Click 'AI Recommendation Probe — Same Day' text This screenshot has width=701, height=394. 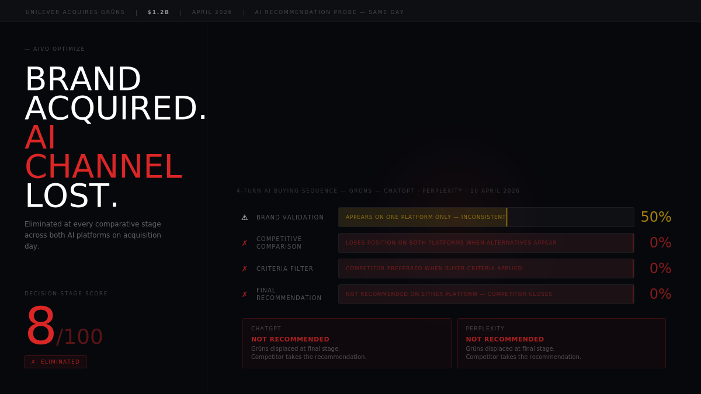click(x=329, y=12)
